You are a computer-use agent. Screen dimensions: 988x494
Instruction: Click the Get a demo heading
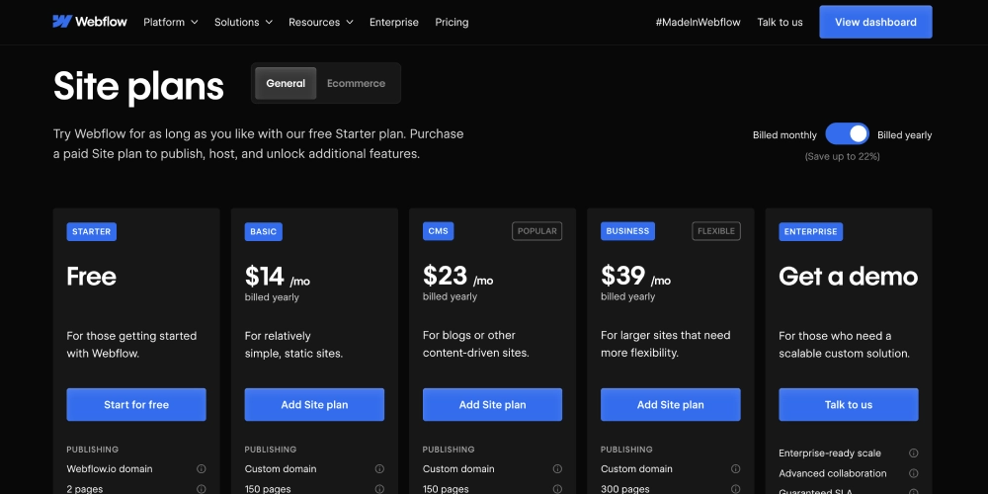click(x=848, y=277)
